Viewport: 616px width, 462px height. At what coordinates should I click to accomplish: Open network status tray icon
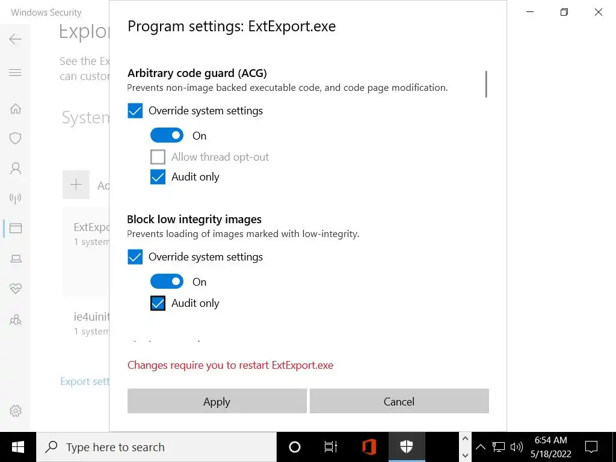pos(499,447)
